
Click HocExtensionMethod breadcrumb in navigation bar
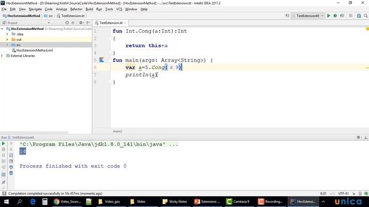22,16
